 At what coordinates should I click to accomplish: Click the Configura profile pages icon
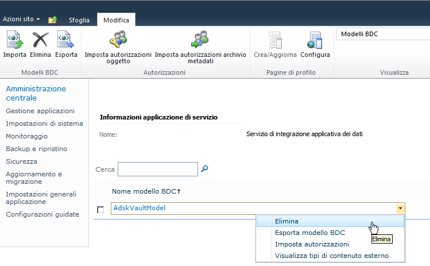click(x=315, y=45)
